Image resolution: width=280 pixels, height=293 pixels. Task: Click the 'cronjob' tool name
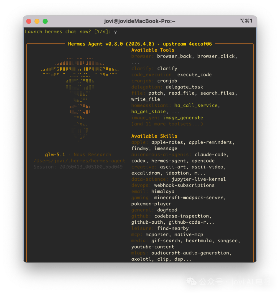click(x=167, y=81)
